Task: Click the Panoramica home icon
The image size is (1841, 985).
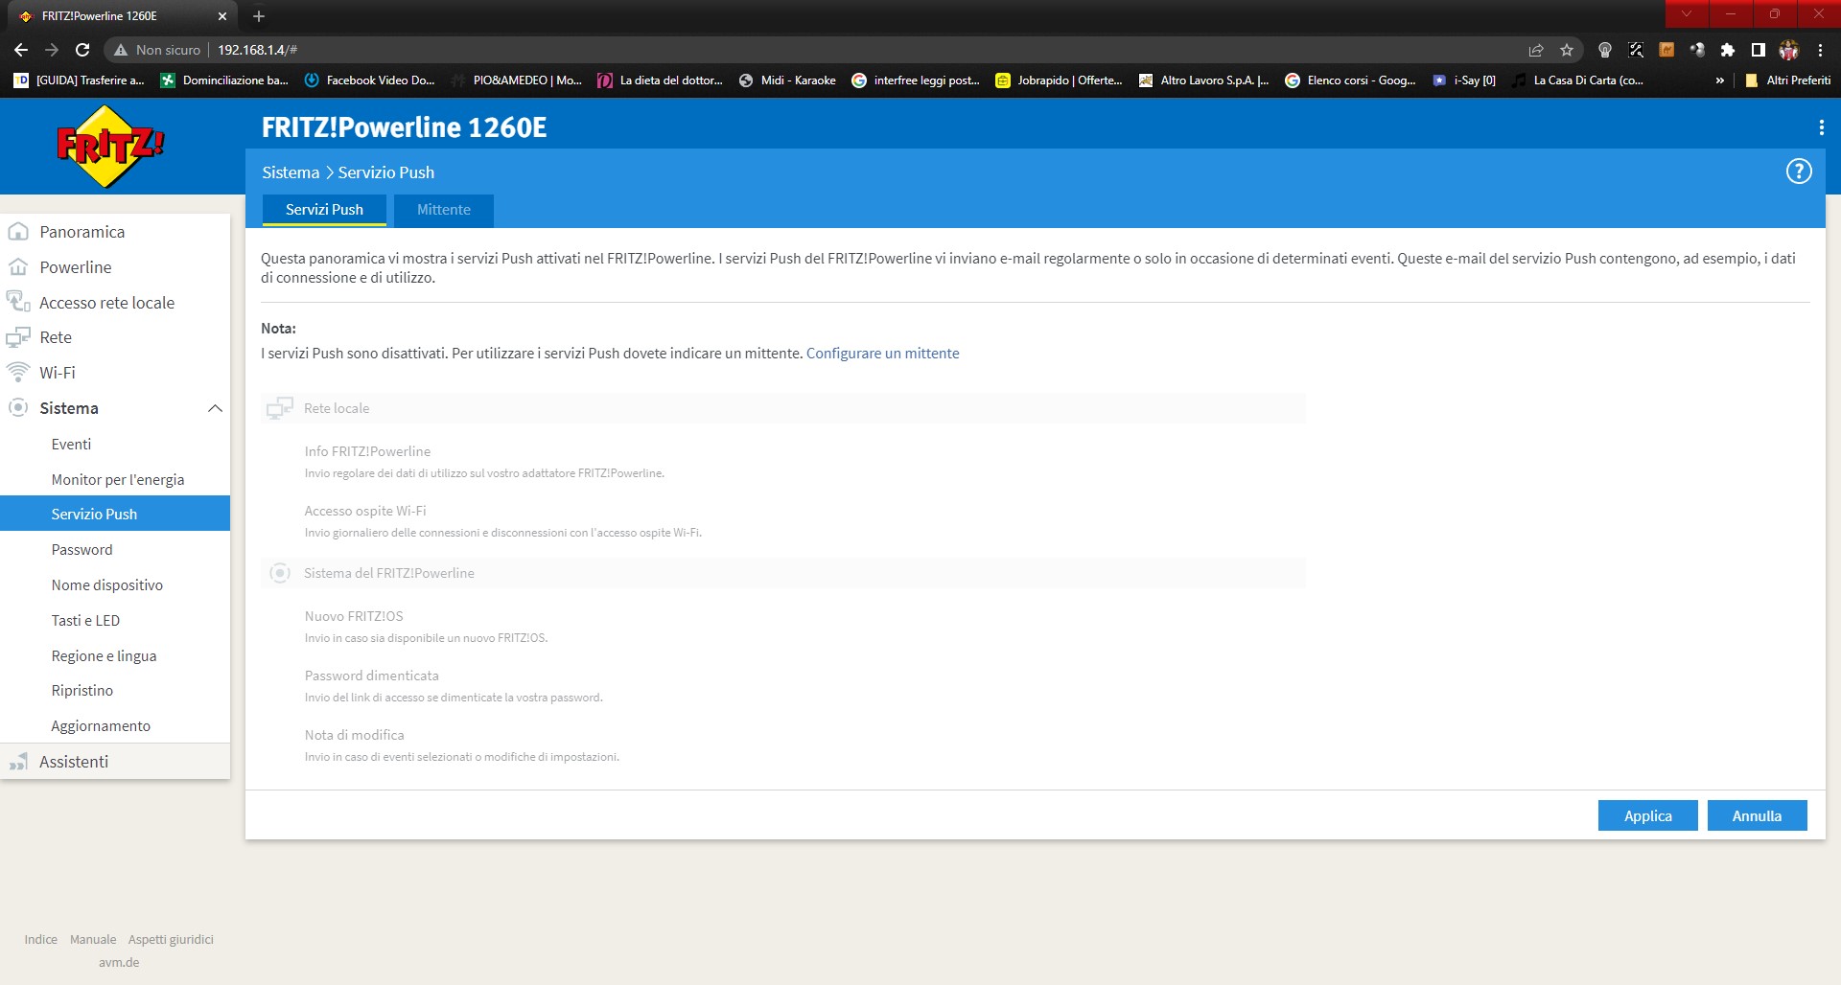Action: coord(18,232)
